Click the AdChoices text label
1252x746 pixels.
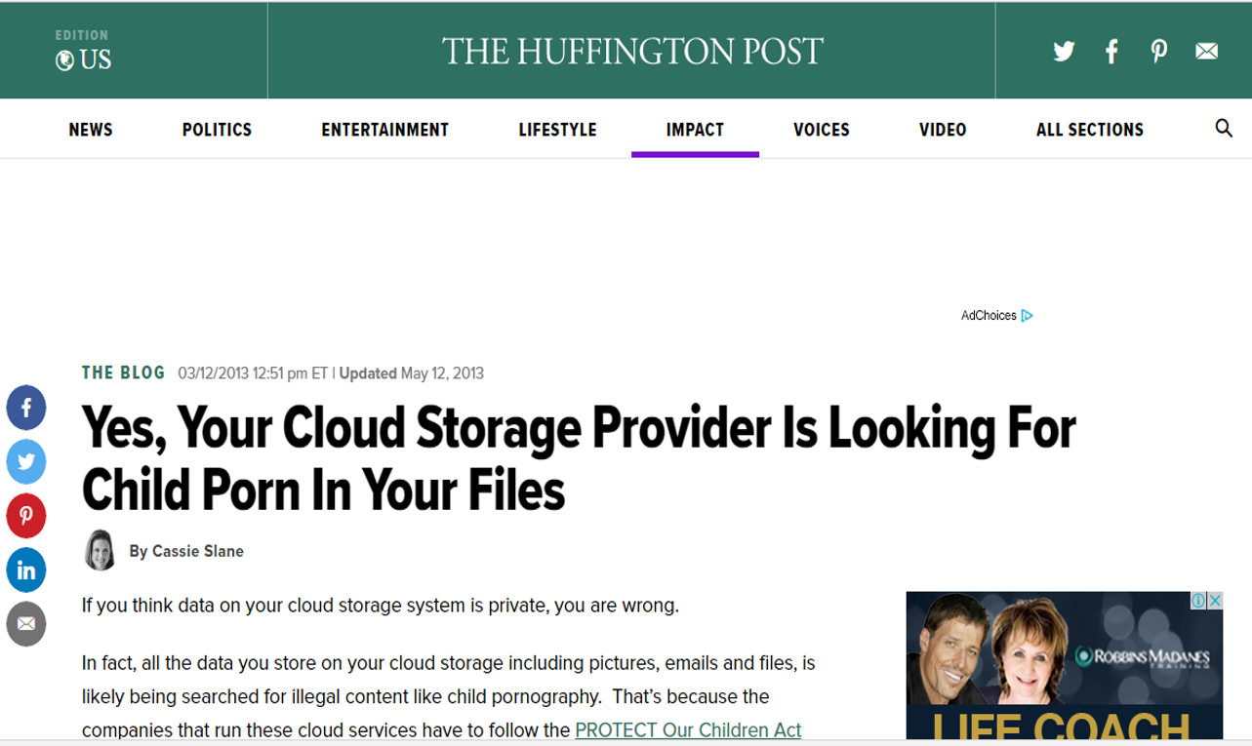(989, 316)
